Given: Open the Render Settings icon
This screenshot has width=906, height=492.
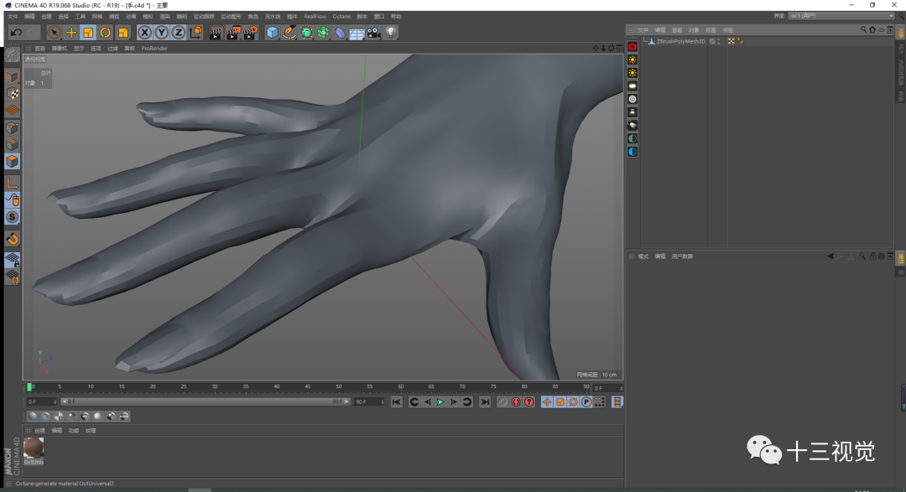Looking at the screenshot, I should [251, 33].
